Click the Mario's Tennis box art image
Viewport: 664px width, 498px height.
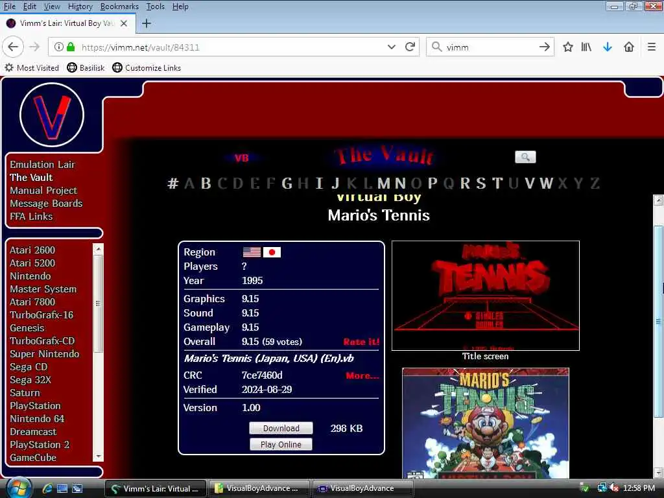tap(485, 423)
